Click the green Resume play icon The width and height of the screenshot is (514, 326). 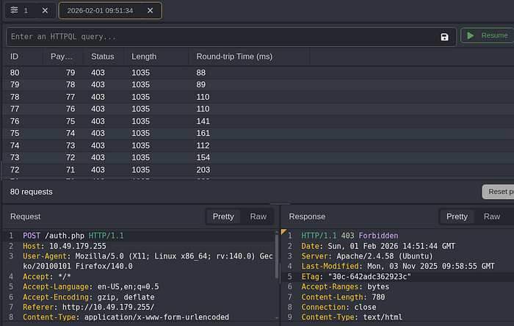[471, 35]
